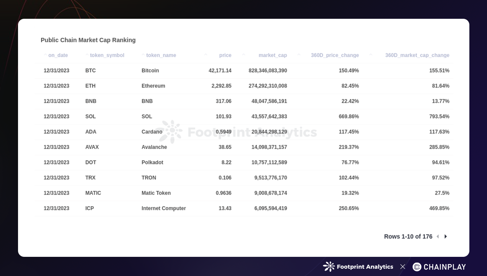
Task: Click the sort arrow beside token_symbol
Action: click(x=87, y=55)
